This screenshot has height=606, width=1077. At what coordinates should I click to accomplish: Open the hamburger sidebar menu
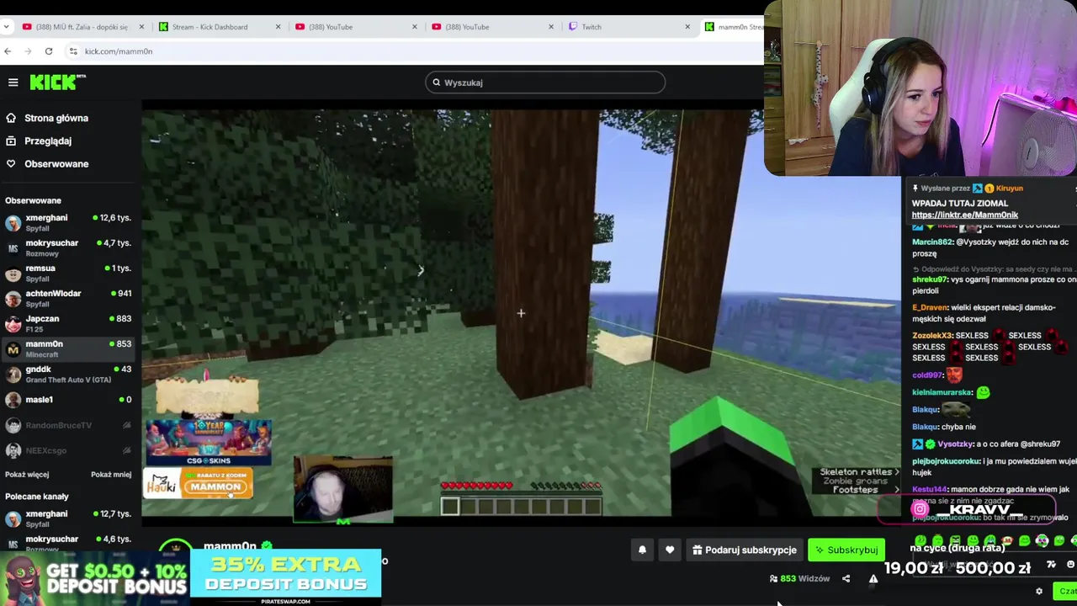[13, 82]
